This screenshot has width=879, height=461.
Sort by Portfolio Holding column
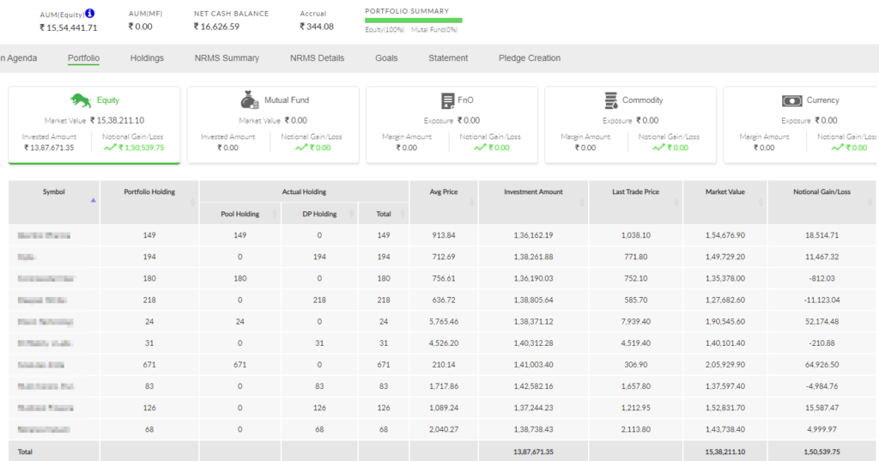(192, 203)
